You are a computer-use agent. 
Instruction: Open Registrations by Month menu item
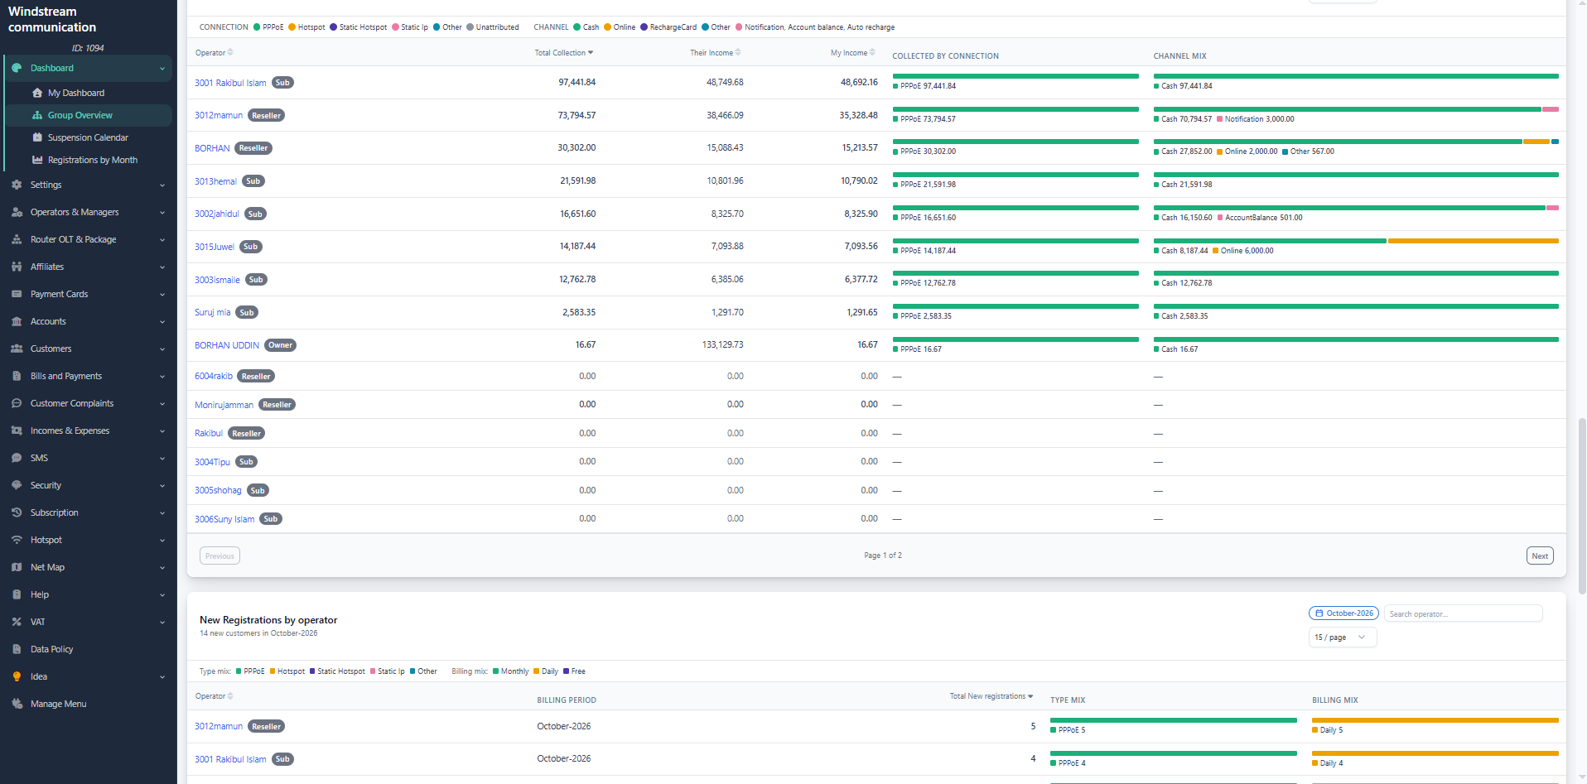(x=93, y=160)
